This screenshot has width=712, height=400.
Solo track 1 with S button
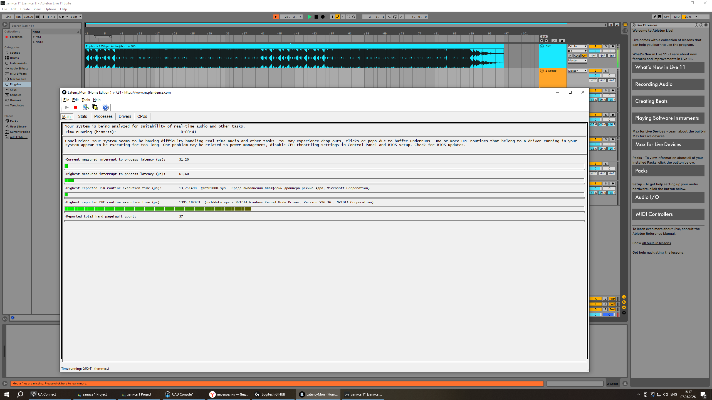coord(606,46)
